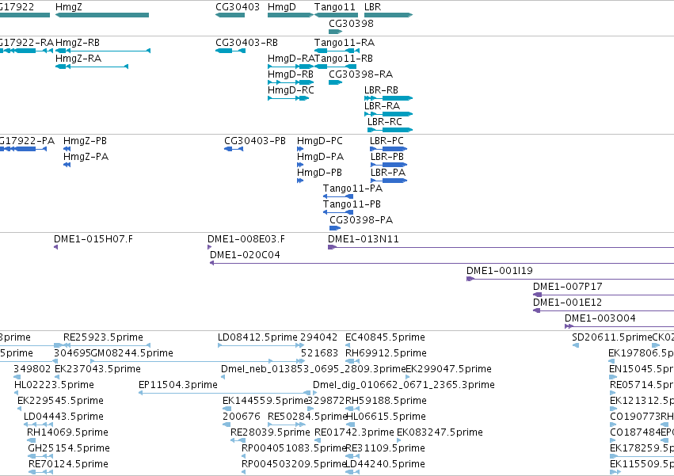Select EST GH25154.5prime

tap(69, 448)
